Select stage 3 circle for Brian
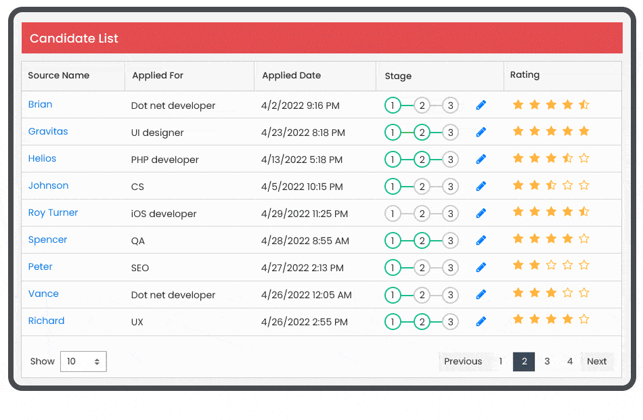 click(450, 106)
